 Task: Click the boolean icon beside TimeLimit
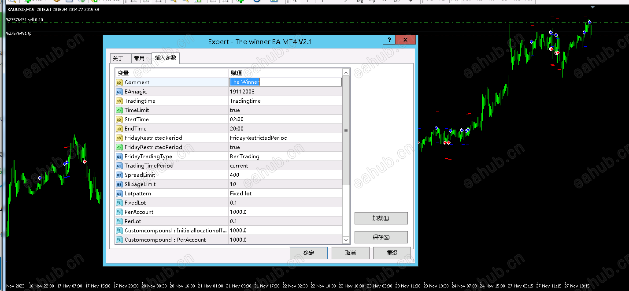119,110
